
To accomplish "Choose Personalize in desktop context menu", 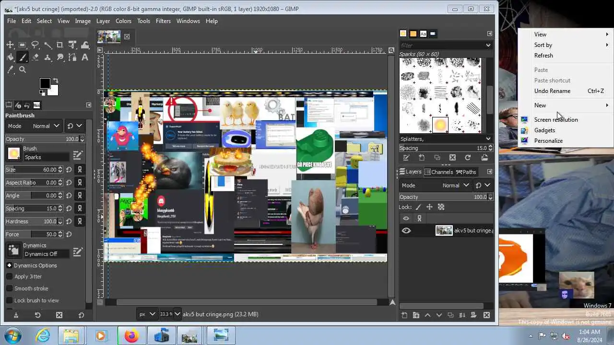I will pyautogui.click(x=548, y=141).
